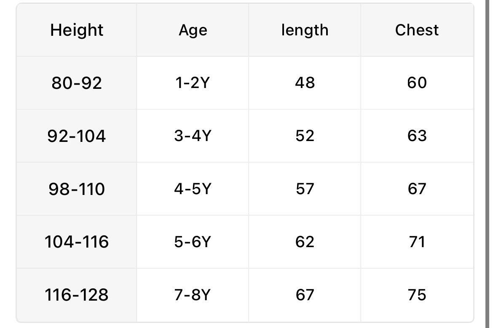Click the Height column header
The width and height of the screenshot is (493, 328).
coord(77,30)
